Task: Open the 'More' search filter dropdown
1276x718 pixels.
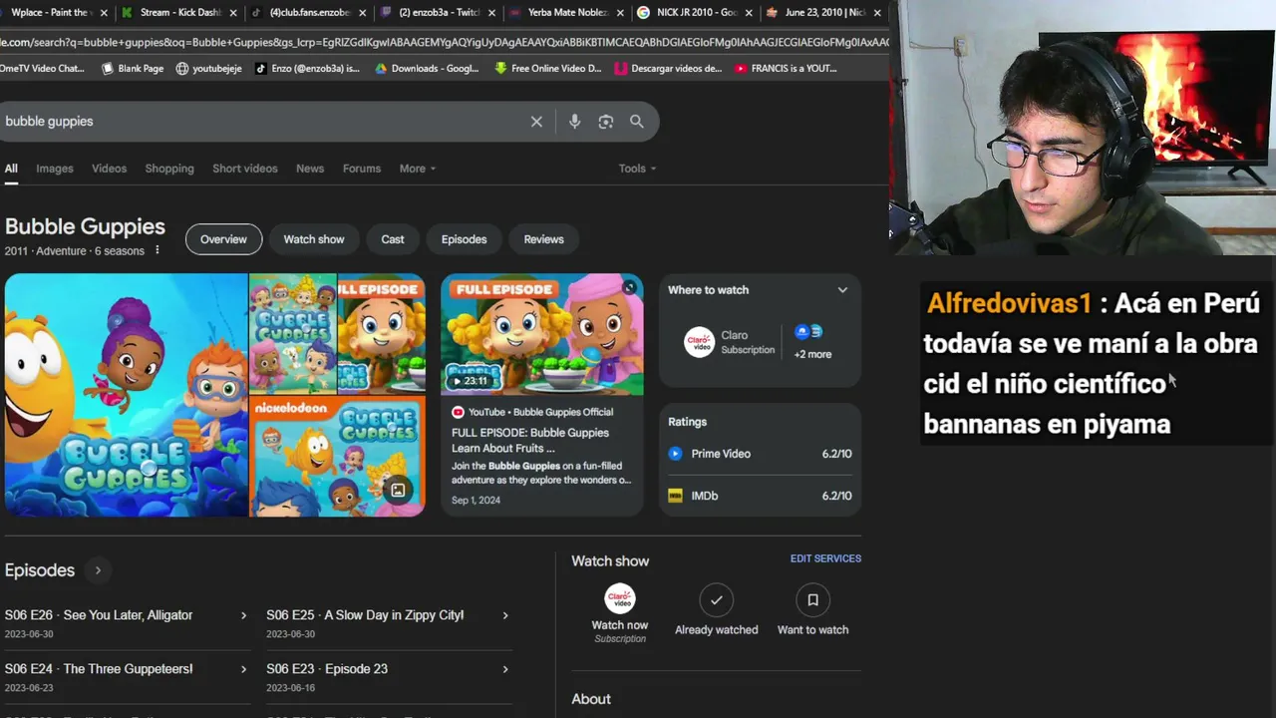Action: point(418,169)
